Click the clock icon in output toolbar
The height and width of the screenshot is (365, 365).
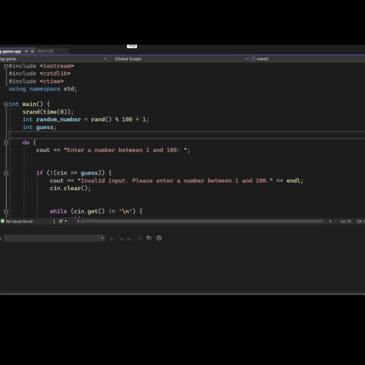(159, 238)
